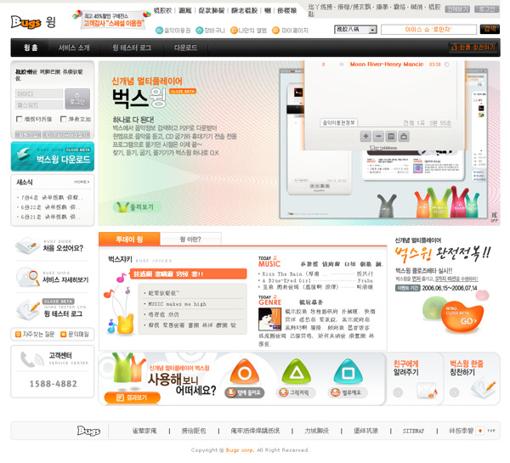The height and width of the screenshot is (463, 510).
Task: Click the 처음 오셨어요? guide icon
Action: point(28,248)
